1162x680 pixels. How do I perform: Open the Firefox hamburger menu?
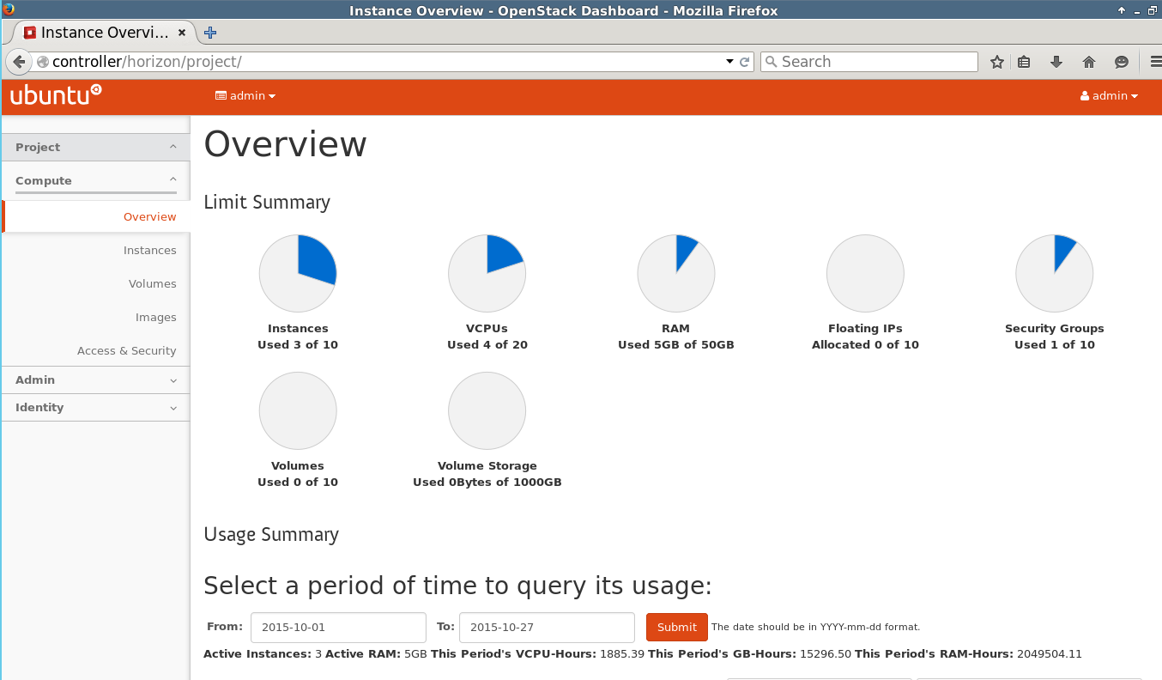pos(1154,62)
